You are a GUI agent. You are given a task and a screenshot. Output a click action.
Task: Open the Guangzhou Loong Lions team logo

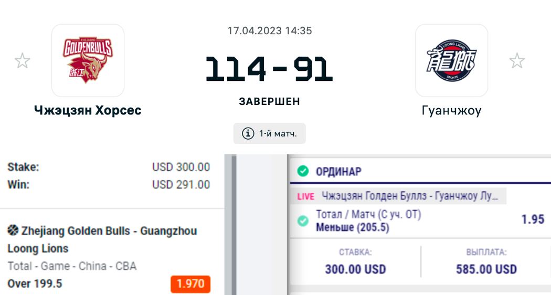(451, 60)
